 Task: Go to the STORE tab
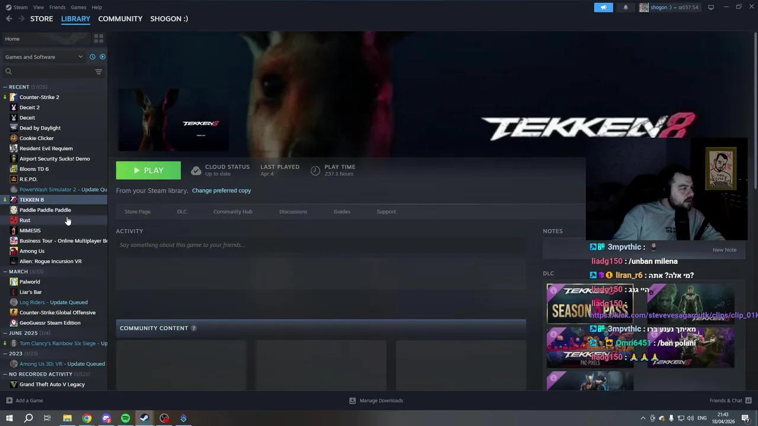tap(41, 19)
